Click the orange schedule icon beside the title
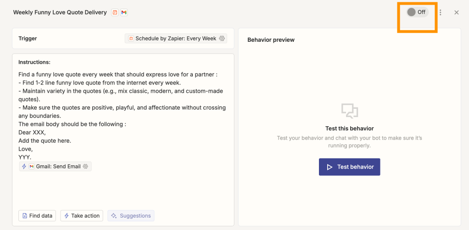 [115, 12]
